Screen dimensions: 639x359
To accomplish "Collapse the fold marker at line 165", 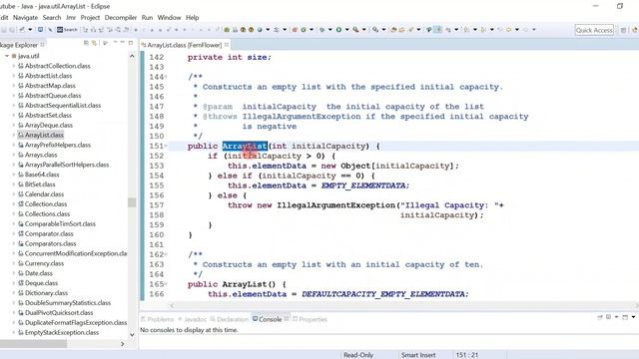I will coord(167,284).
